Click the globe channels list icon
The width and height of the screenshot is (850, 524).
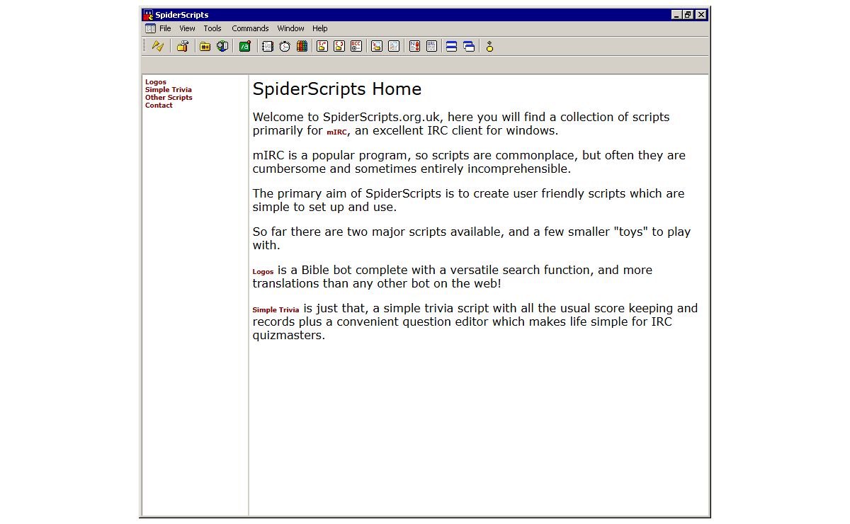222,46
